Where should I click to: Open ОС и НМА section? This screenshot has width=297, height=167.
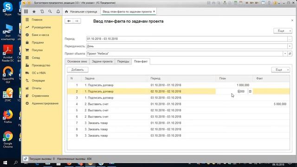coord(39,73)
